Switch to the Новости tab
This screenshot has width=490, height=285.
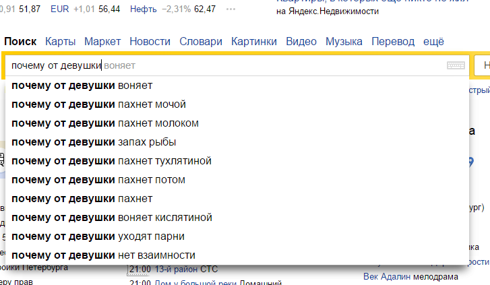pyautogui.click(x=150, y=42)
